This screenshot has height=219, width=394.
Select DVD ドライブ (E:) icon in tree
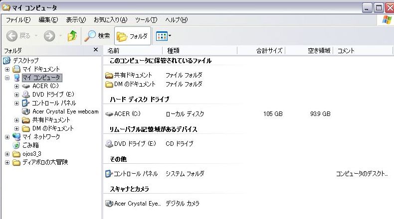pos(25,95)
